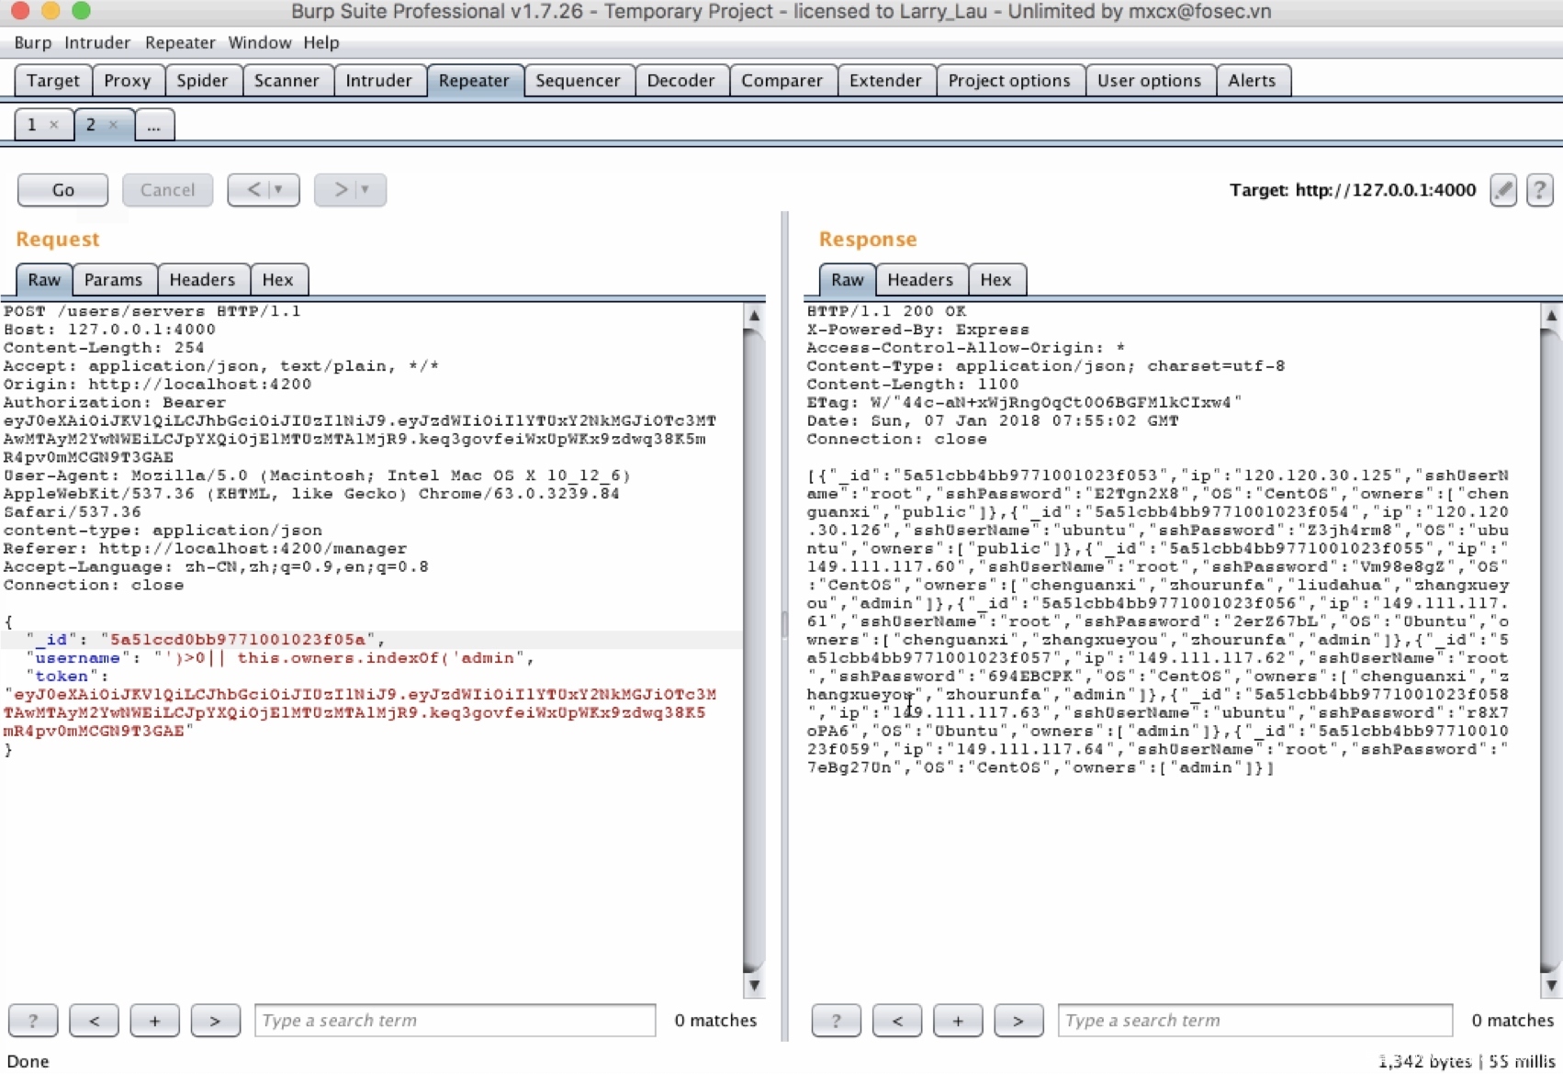Click request scrollbar up arrow

754,315
